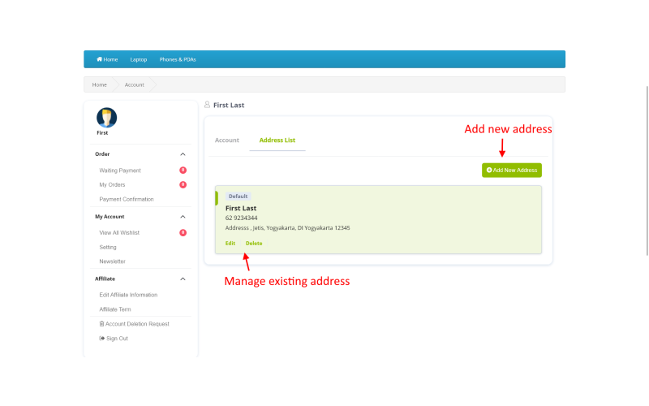Click the Add New Address button
Viewport: 649px width, 406px height.
pyautogui.click(x=512, y=171)
